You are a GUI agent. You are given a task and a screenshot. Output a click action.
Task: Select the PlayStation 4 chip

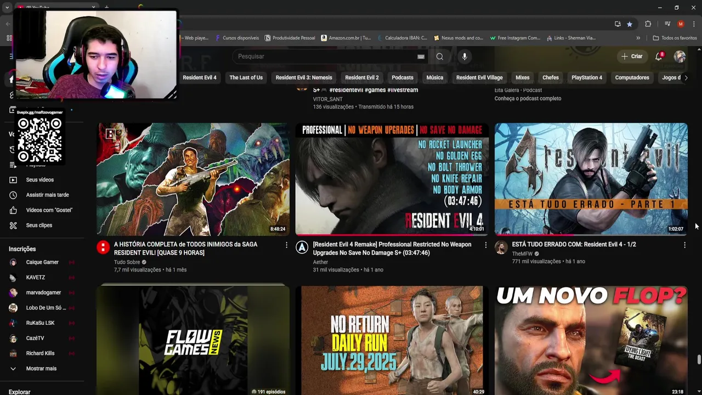(587, 77)
